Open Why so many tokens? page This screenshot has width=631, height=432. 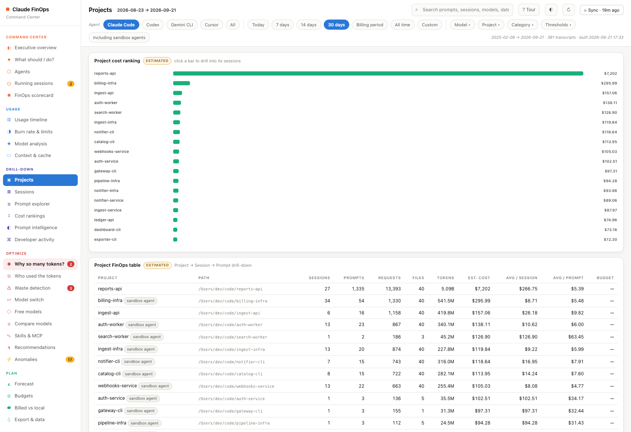click(40, 264)
